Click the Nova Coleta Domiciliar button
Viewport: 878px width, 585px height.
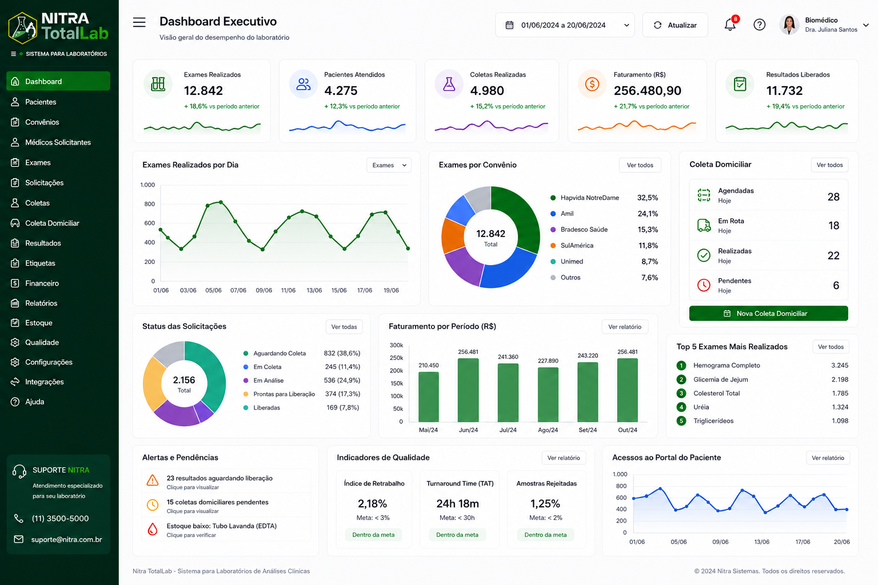(x=768, y=314)
